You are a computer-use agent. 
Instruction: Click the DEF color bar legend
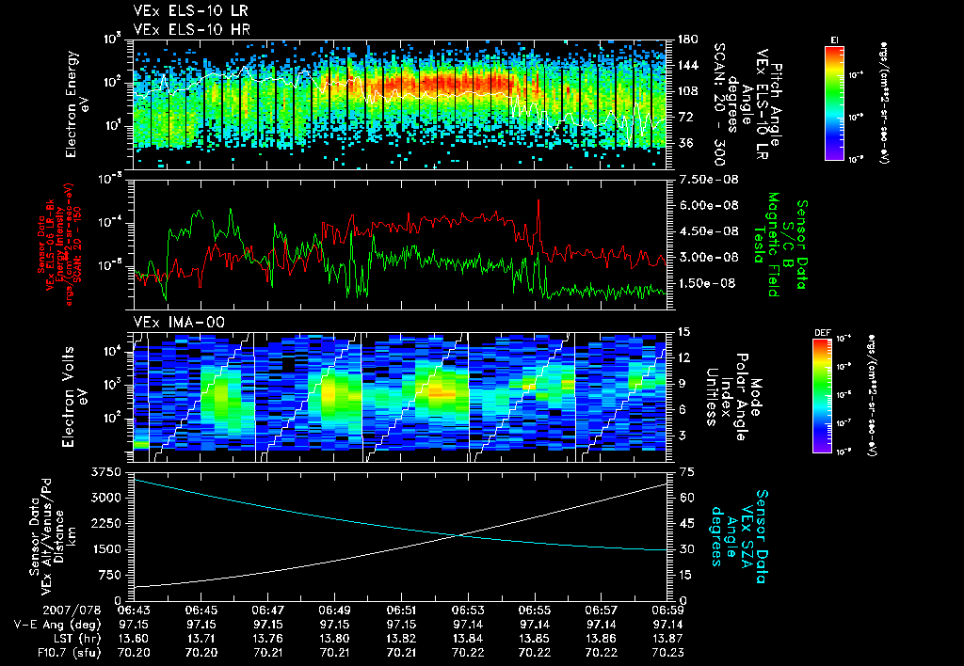[823, 396]
